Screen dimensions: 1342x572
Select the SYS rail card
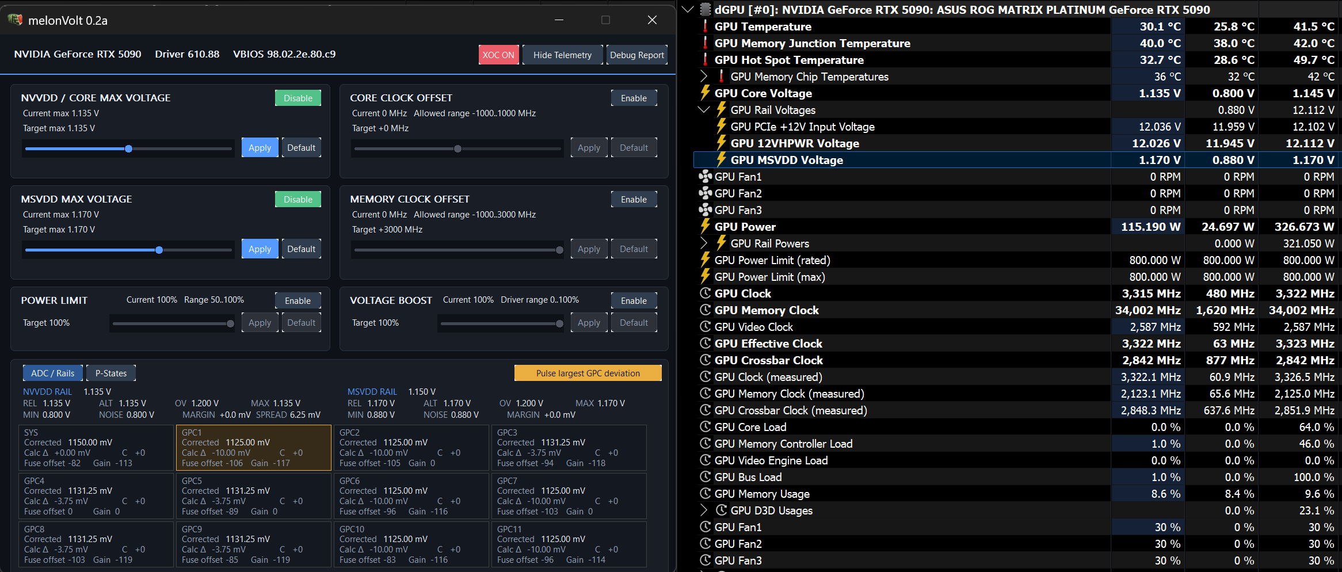96,448
